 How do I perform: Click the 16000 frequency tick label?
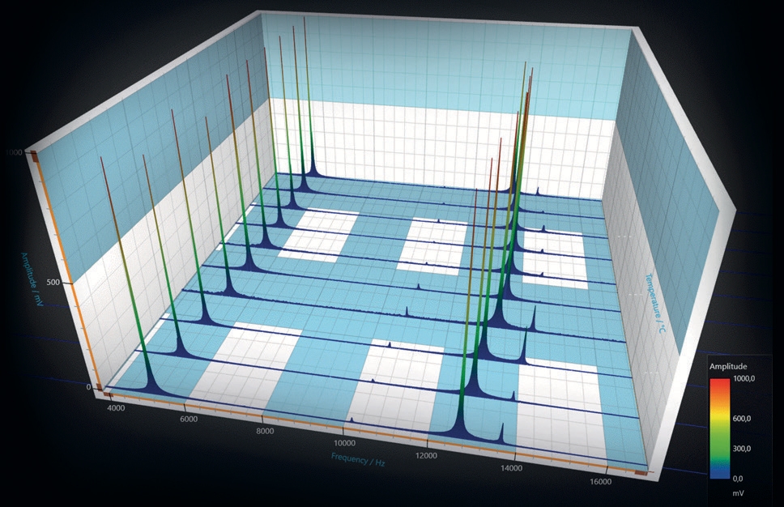click(599, 482)
